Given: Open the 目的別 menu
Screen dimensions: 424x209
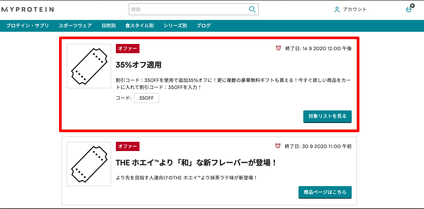Looking at the screenshot, I should [x=109, y=26].
